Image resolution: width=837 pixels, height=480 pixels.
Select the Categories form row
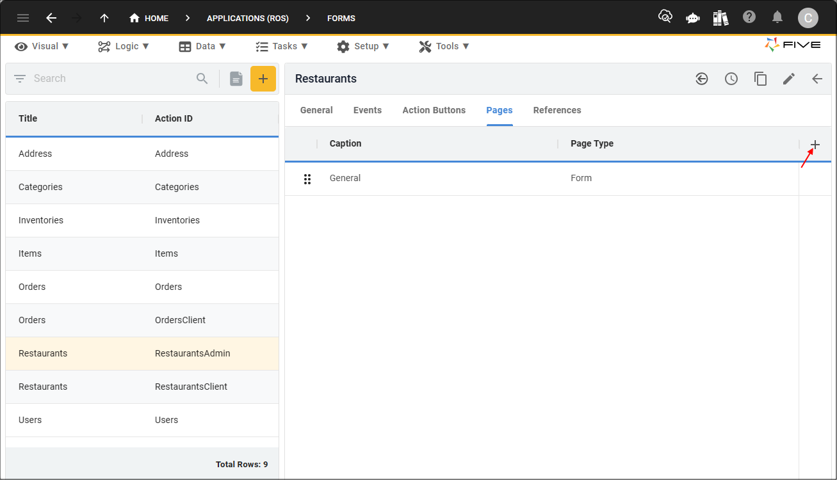[142, 188]
